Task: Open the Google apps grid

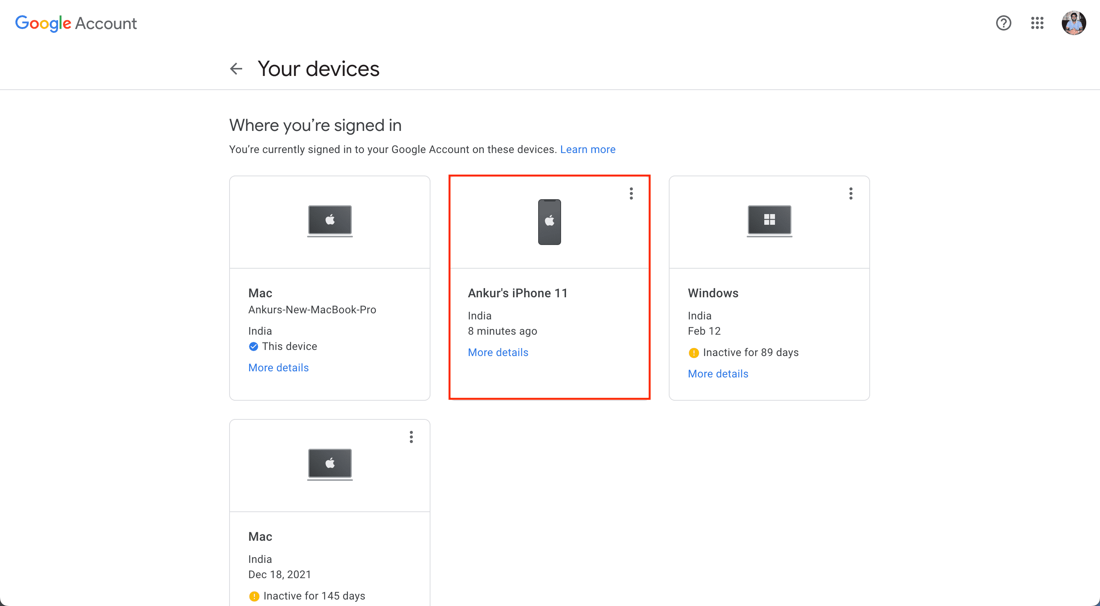Action: click(x=1037, y=23)
